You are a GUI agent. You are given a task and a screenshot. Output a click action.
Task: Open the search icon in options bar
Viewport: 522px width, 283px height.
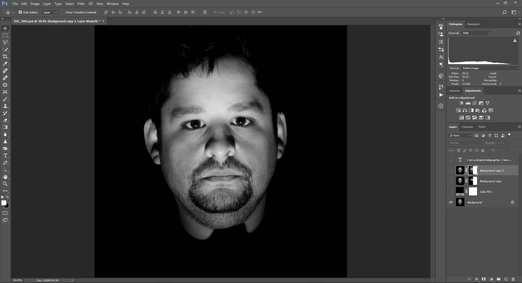pyautogui.click(x=504, y=12)
